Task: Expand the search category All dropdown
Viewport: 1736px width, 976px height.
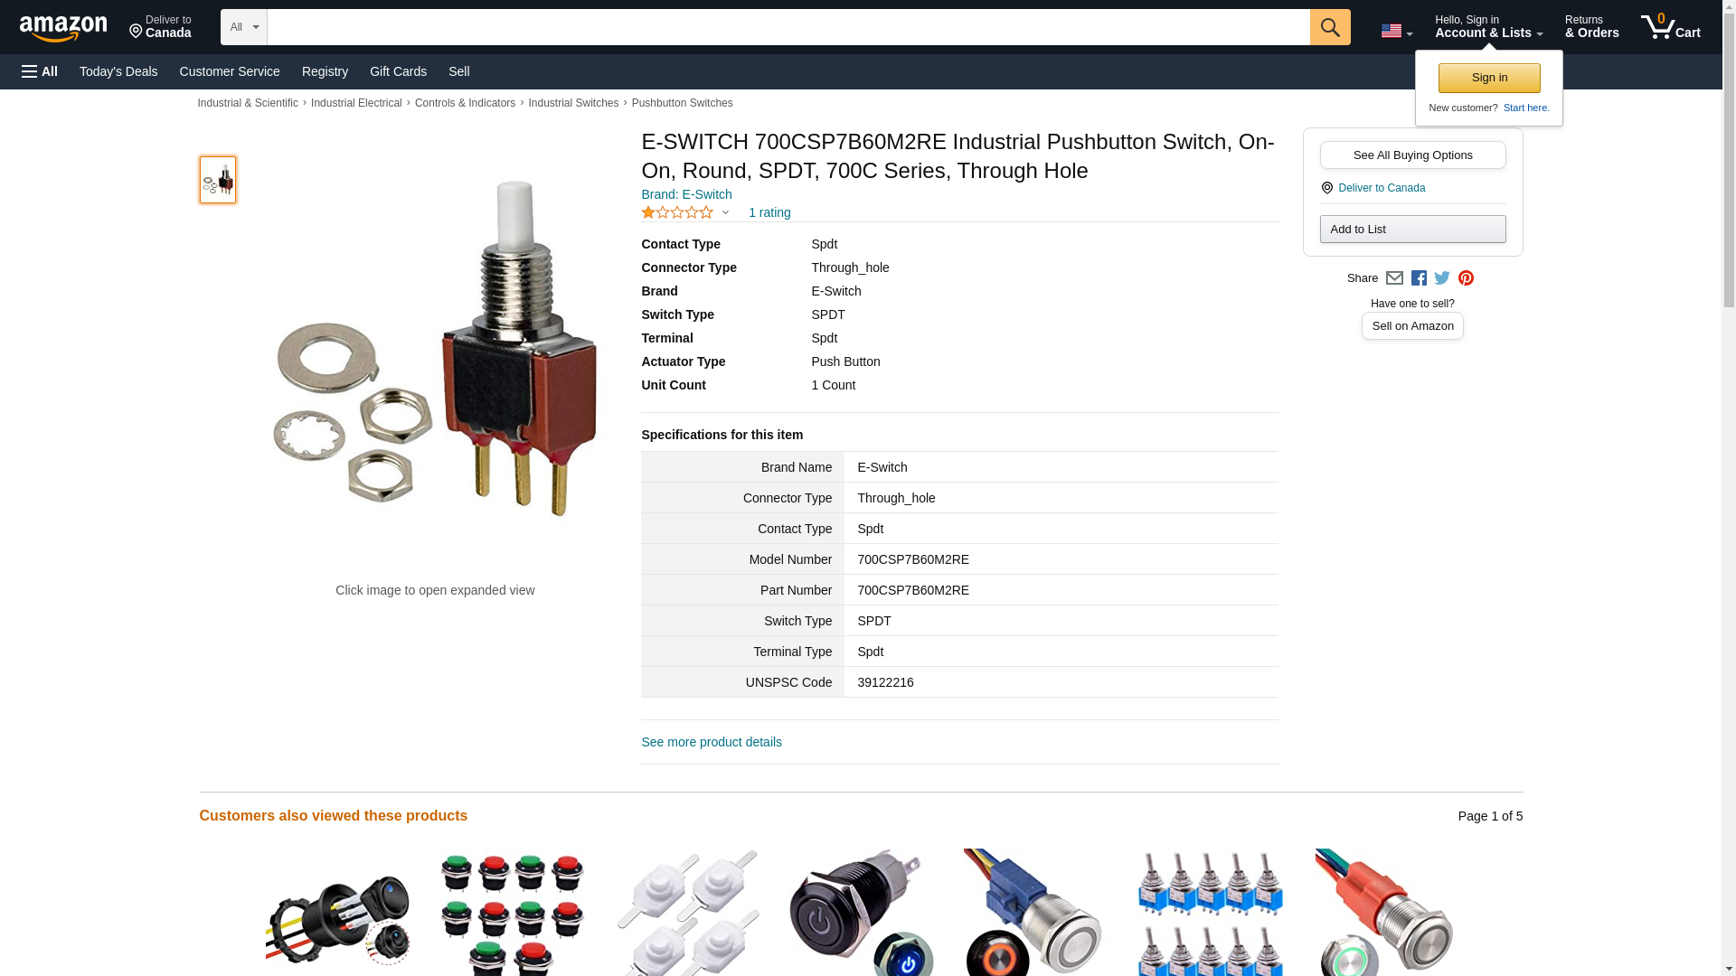Action: click(244, 27)
